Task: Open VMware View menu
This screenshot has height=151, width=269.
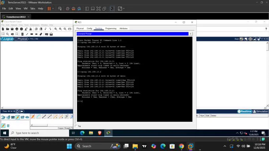Action: click(18, 9)
